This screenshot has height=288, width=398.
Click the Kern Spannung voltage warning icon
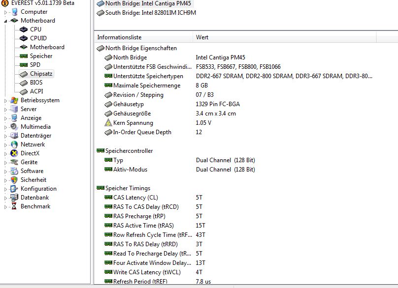108,123
